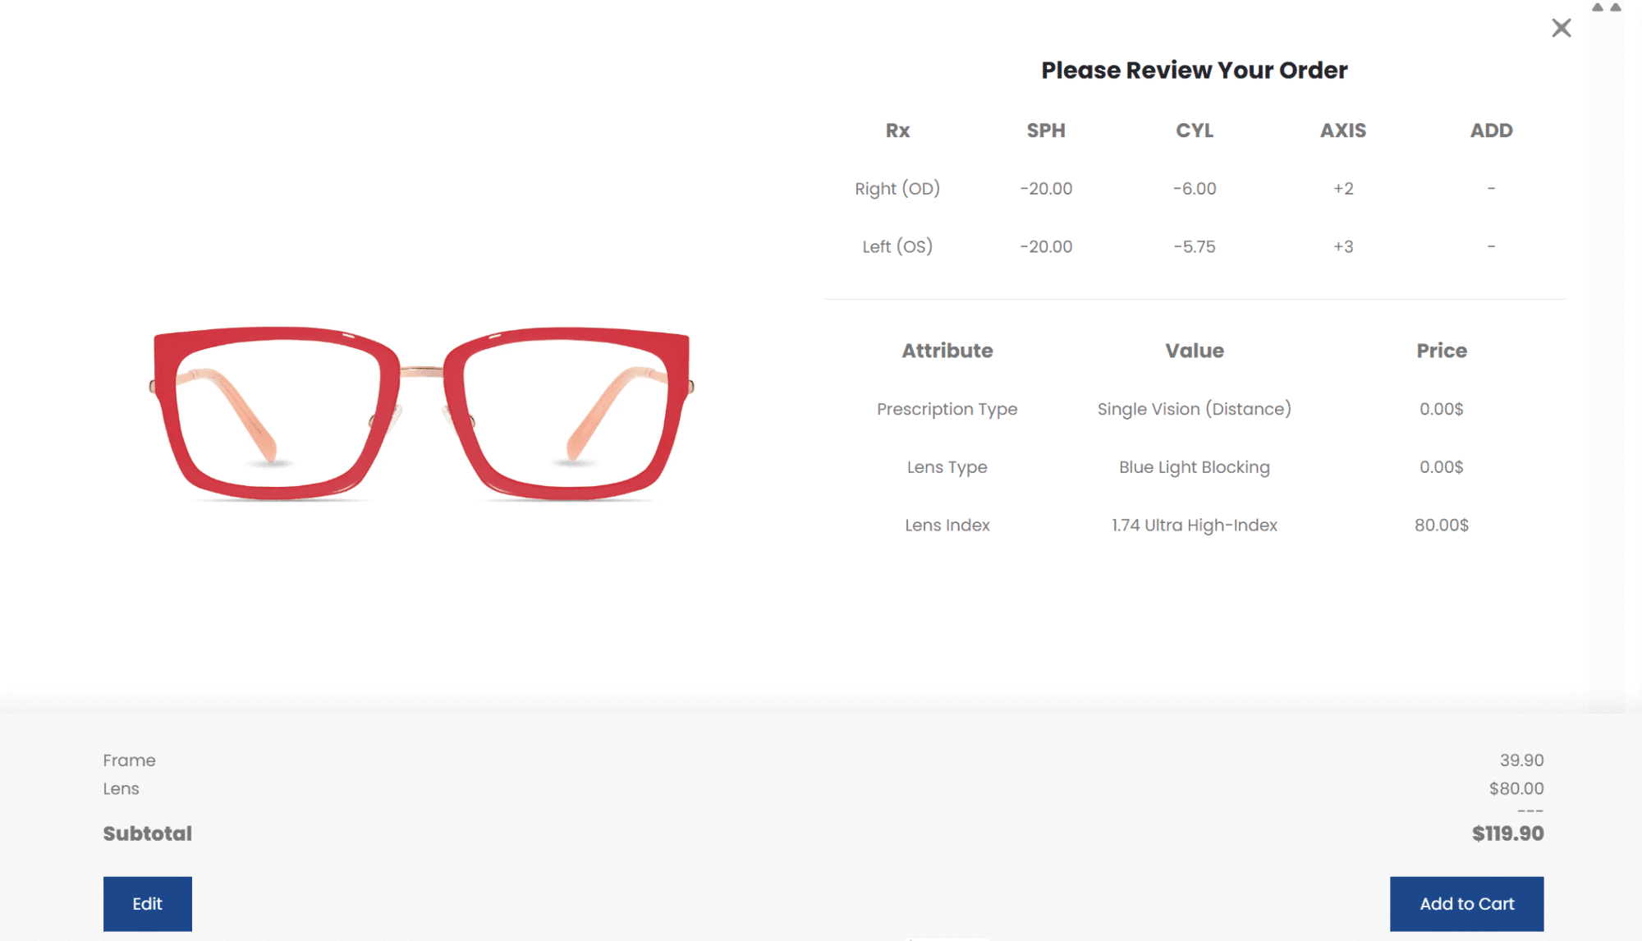The image size is (1642, 941).
Task: Click the right eye CYL value -6.00
Action: click(1195, 189)
